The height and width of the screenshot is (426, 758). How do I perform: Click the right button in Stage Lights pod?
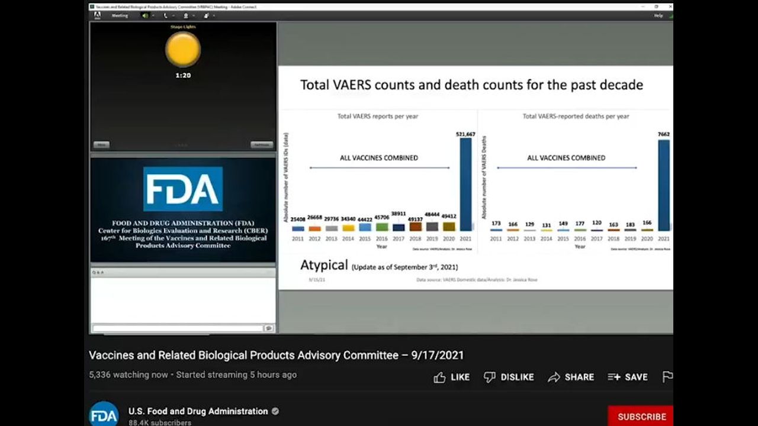[261, 145]
